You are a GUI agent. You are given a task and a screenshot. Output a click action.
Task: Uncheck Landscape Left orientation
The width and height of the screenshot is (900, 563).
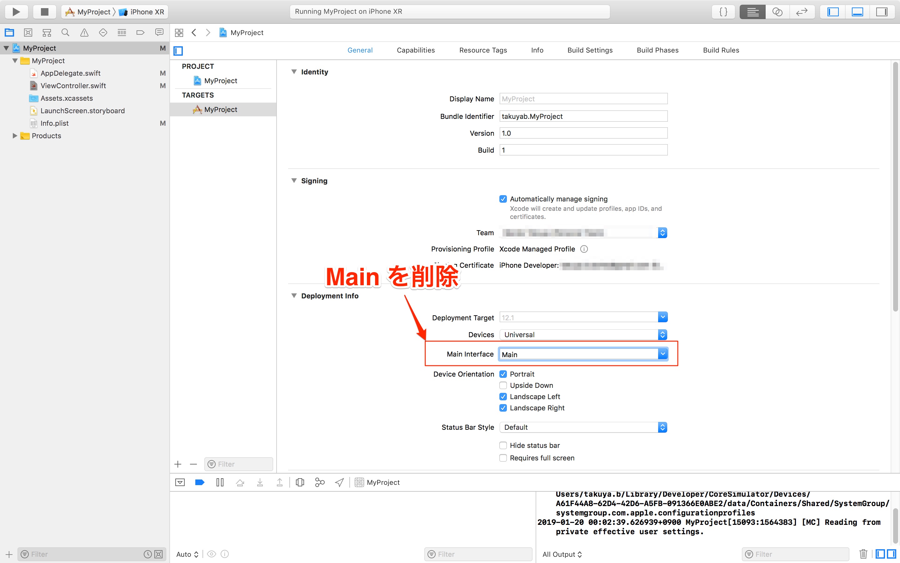pos(503,397)
